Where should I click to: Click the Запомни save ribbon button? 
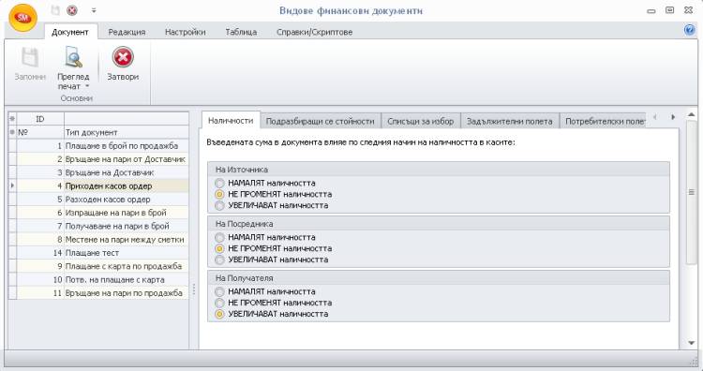tap(30, 65)
